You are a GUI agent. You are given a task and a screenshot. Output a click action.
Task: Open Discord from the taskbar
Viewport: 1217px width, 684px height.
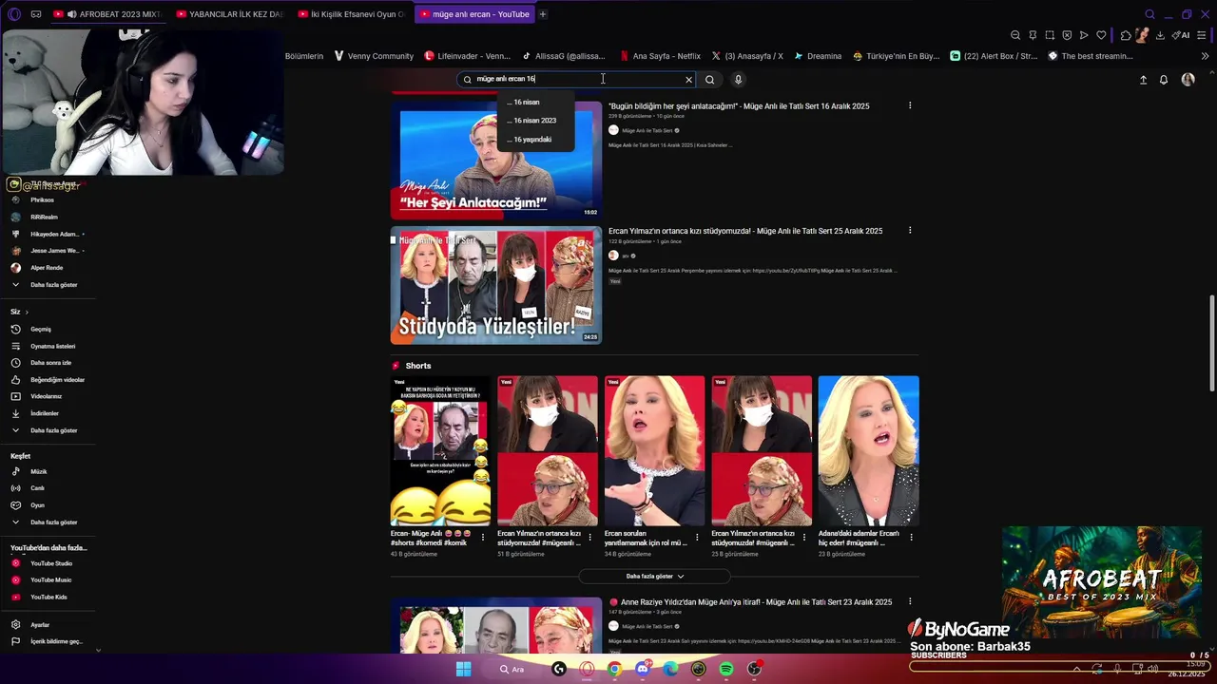click(x=643, y=669)
